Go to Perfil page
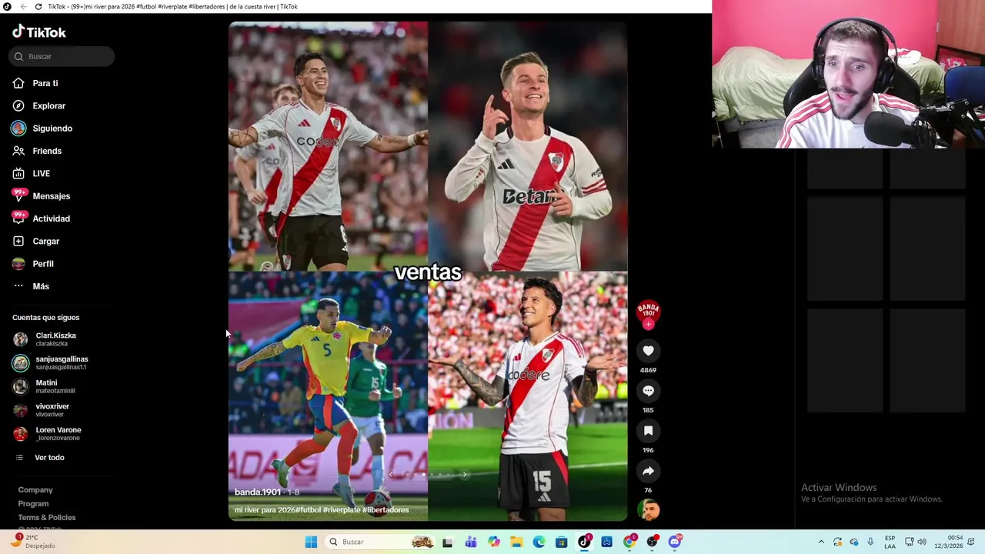The image size is (985, 554). (x=32, y=264)
